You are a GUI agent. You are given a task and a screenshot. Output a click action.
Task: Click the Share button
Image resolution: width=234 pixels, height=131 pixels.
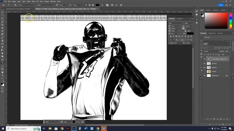click(221, 5)
